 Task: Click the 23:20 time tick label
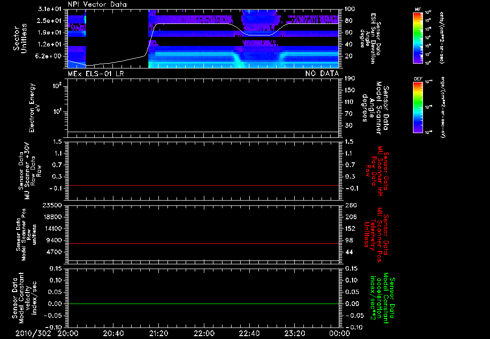294,334
